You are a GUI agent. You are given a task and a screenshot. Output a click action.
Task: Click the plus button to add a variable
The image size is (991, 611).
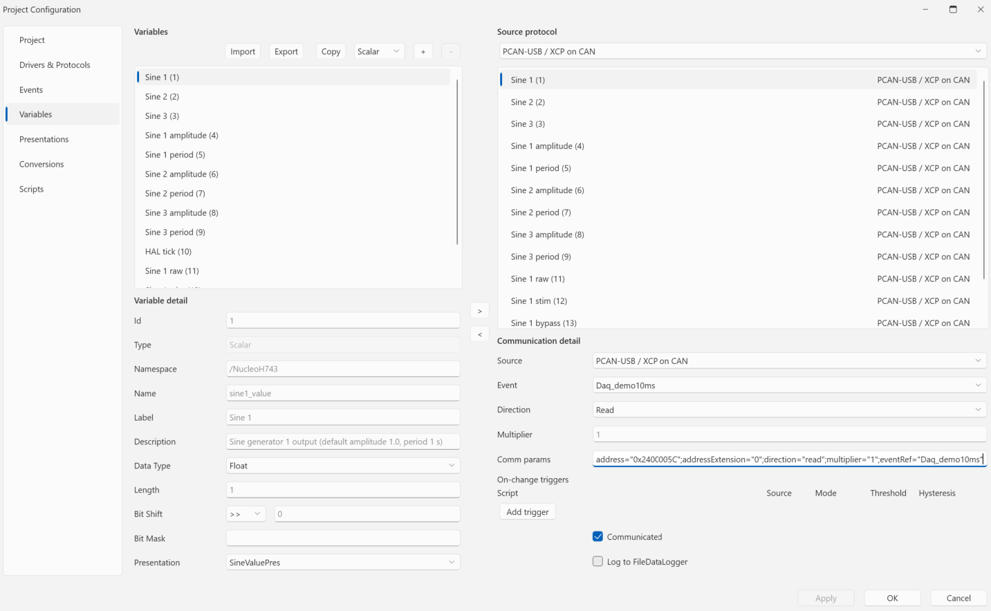coord(423,51)
